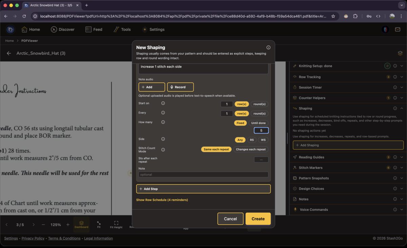Switch to Changes each repeat stitch count mode
This screenshot has width=407, height=248.
[251, 149]
